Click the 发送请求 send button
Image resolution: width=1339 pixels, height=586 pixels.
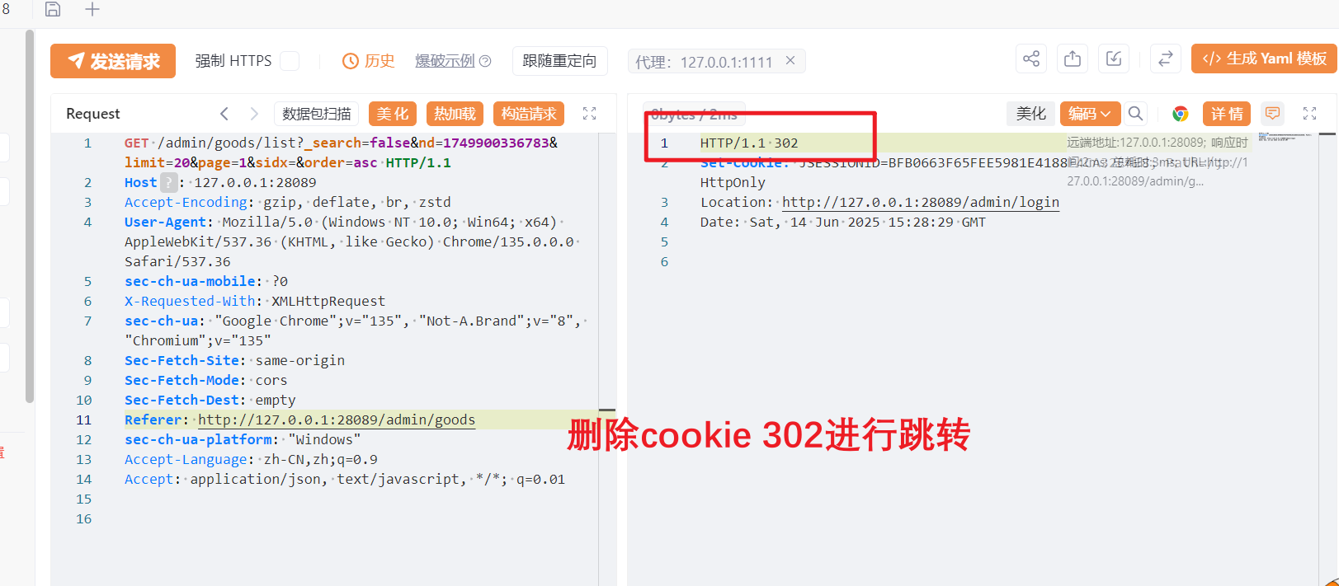pos(113,61)
